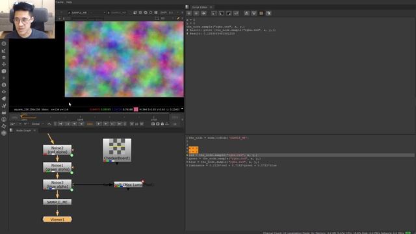The image size is (416, 234).
Task: Select the SAMPLE_ME node
Action: 57,202
